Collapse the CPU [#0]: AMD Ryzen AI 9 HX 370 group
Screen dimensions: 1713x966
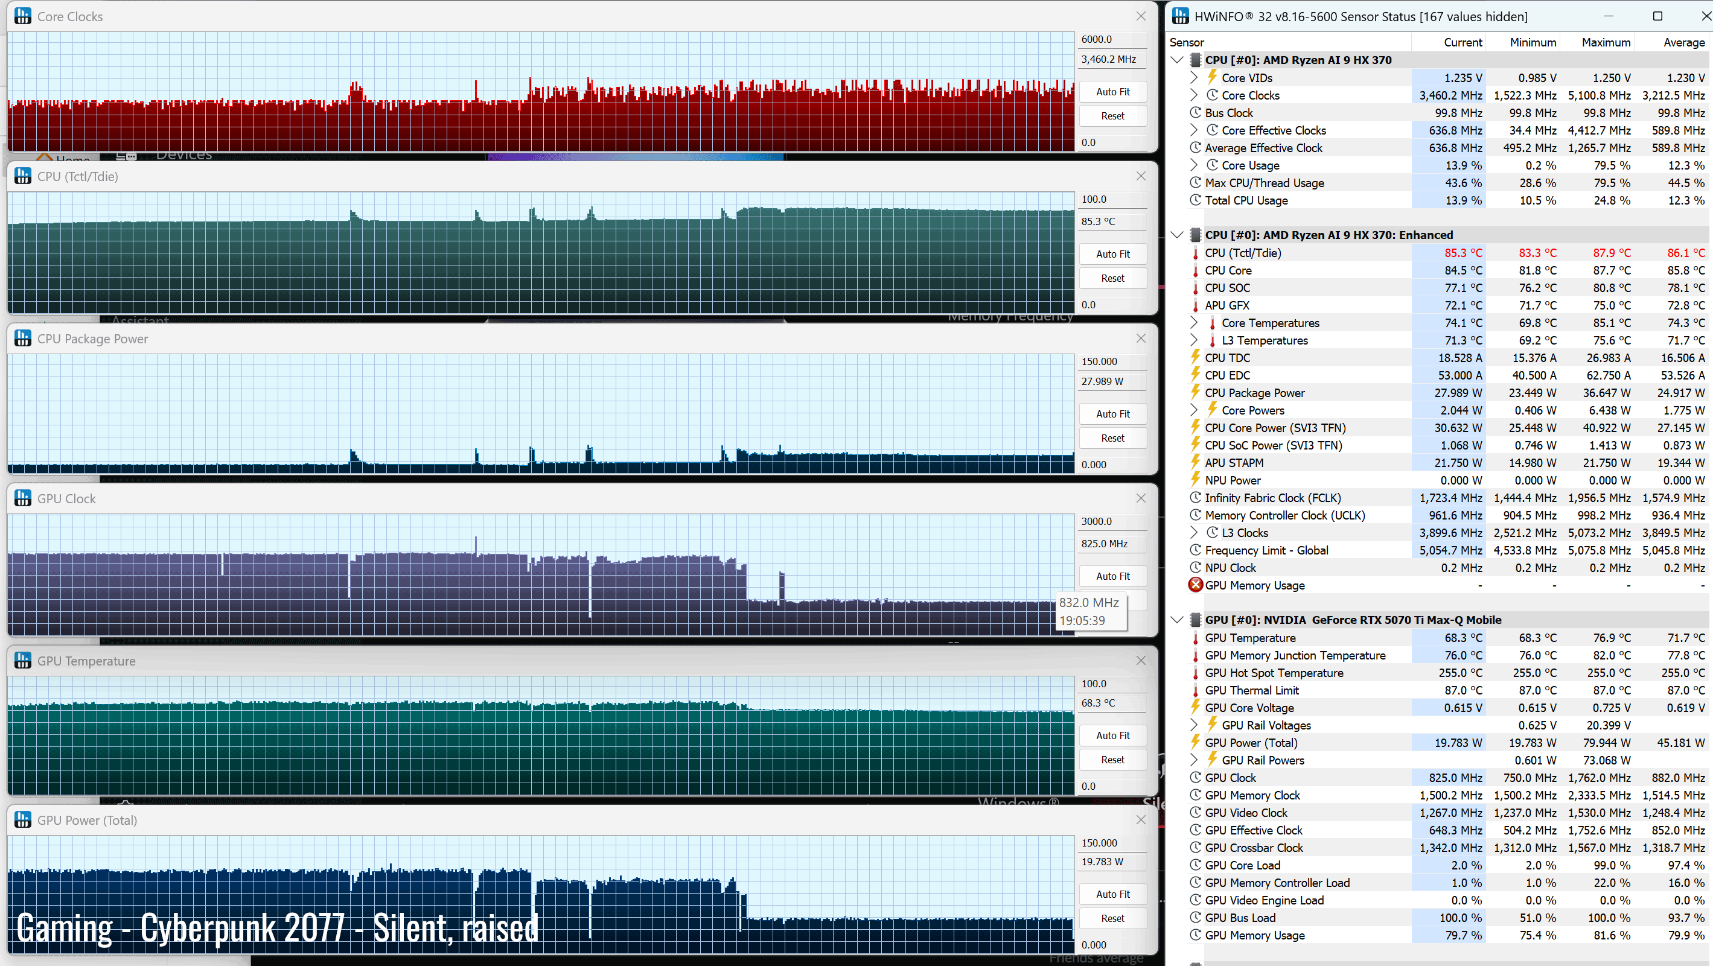point(1177,60)
